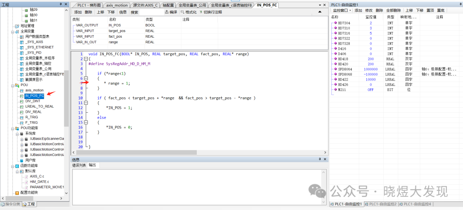Image resolution: width=463 pixels, height=210 pixels.
Task: Click 添加 in the variable toolbar
Action: (78, 12)
